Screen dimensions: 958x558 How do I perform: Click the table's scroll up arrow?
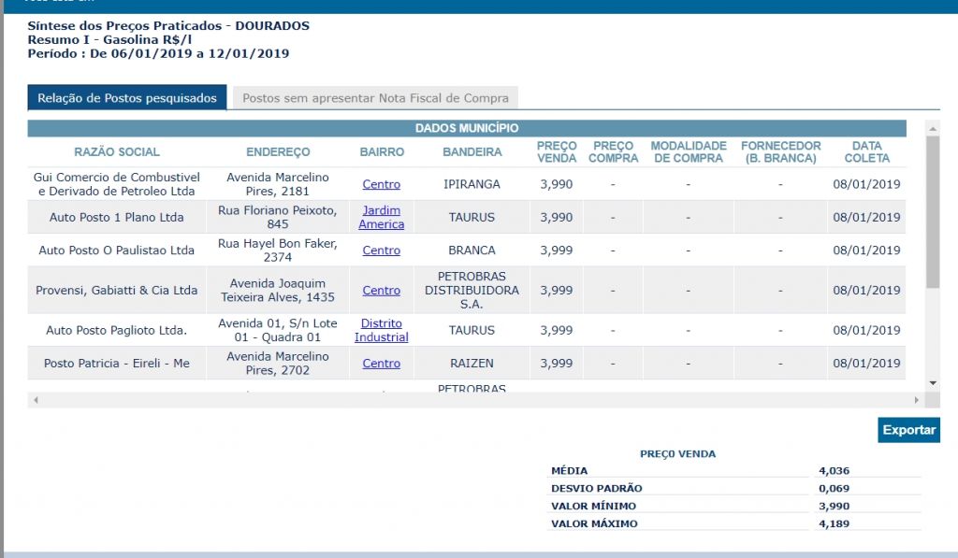pos(933,128)
